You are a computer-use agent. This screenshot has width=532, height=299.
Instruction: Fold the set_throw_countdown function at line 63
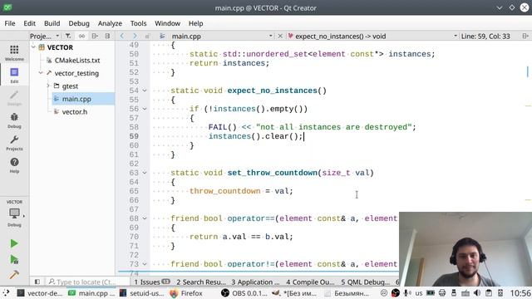[x=145, y=173]
